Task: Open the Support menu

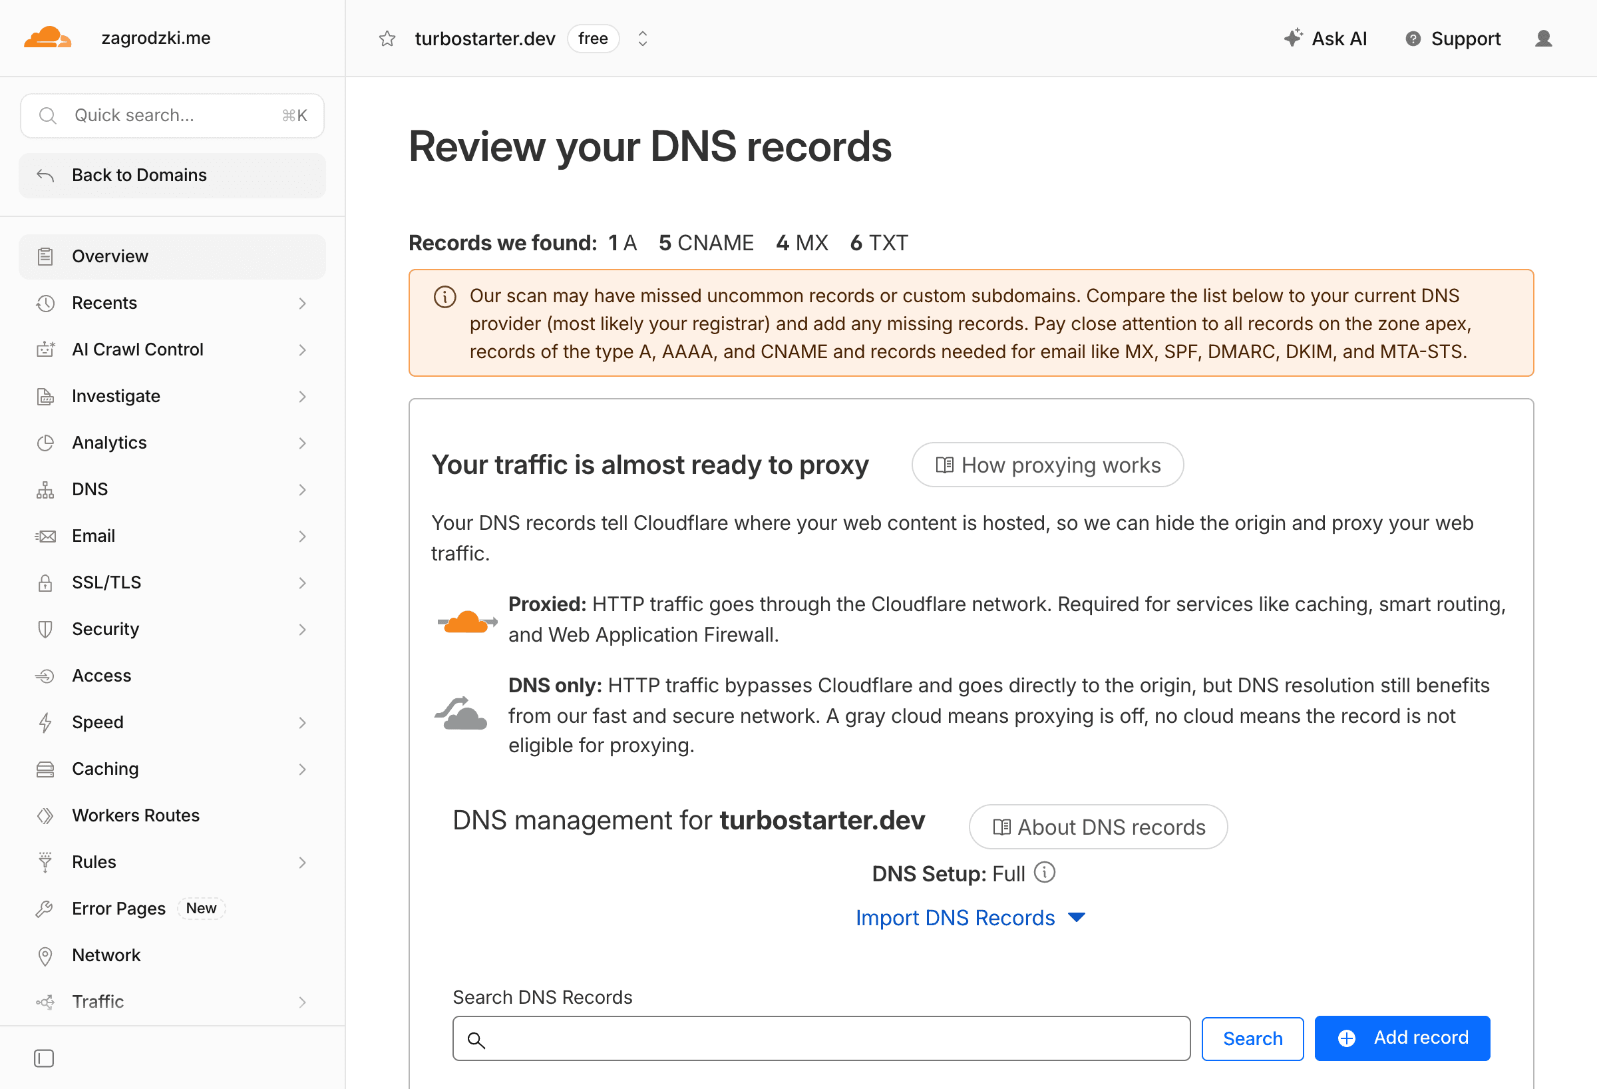Action: (1453, 39)
